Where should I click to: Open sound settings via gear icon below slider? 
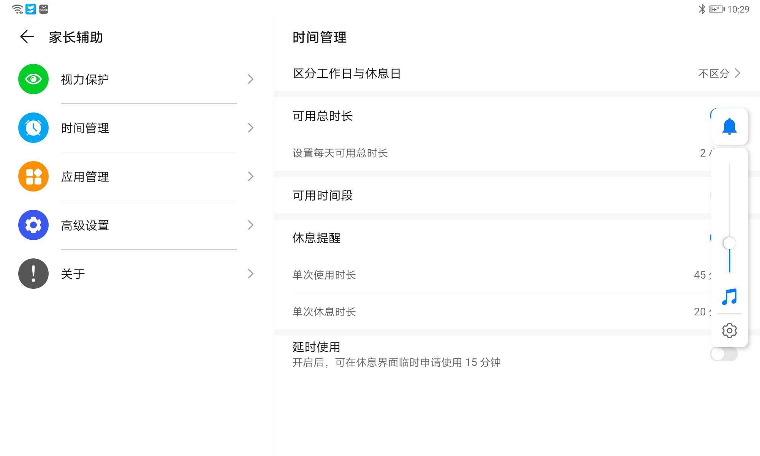(729, 331)
